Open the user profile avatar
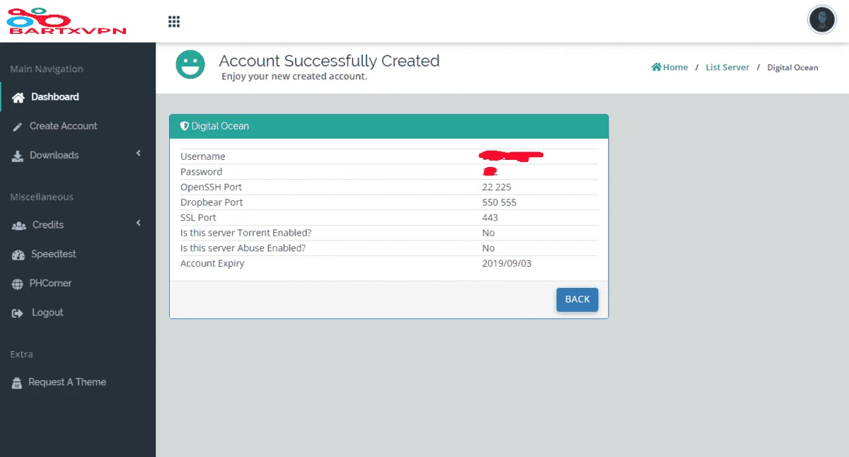The image size is (849, 457). pyautogui.click(x=821, y=19)
